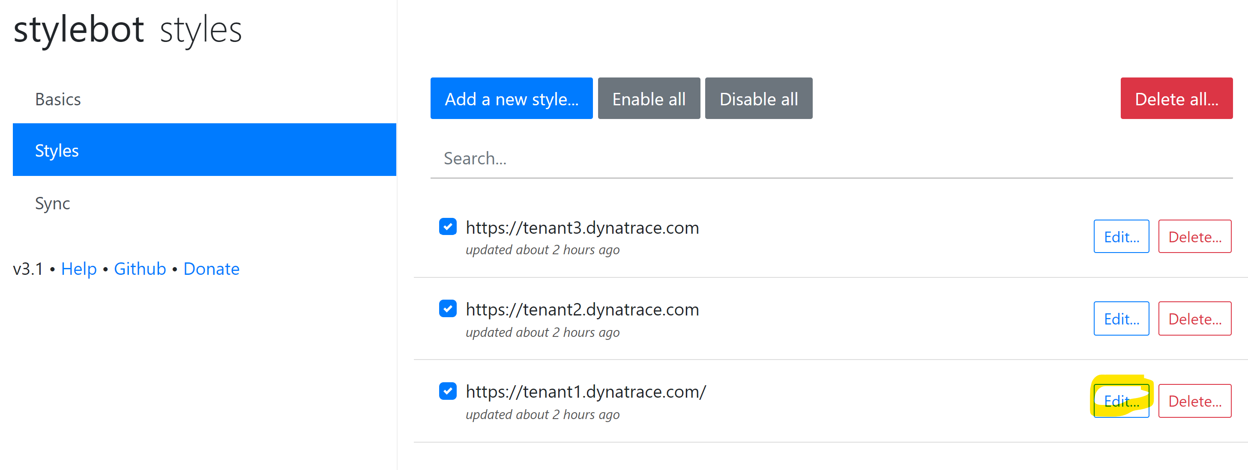Edit the tenant2.dynatrace.com style
Screen dimensions: 1248x470
coord(1122,318)
